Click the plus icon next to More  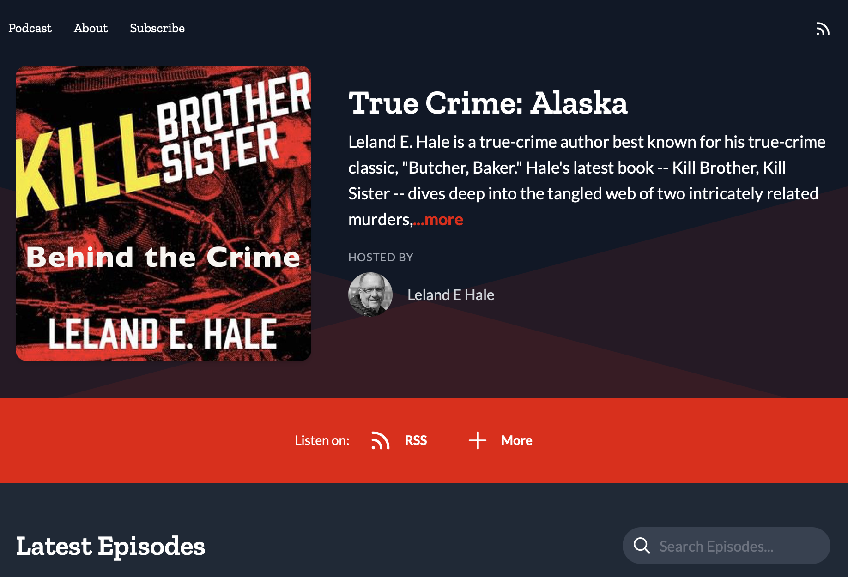(x=478, y=440)
